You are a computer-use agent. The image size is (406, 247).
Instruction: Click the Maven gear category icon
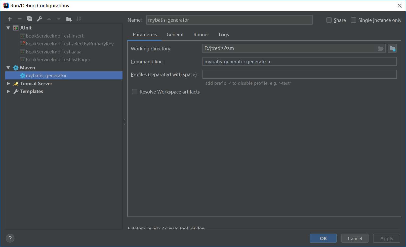click(x=16, y=68)
